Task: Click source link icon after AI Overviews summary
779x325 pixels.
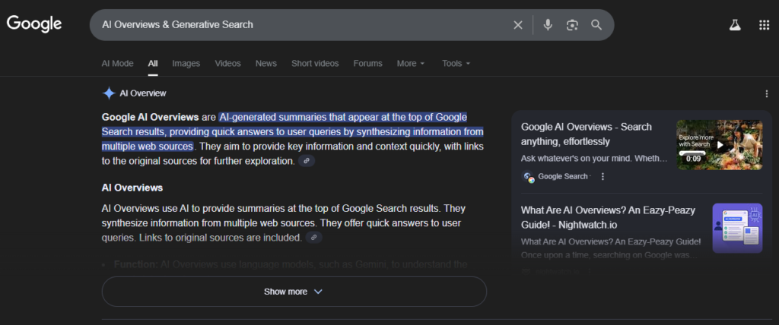Action: coord(313,238)
